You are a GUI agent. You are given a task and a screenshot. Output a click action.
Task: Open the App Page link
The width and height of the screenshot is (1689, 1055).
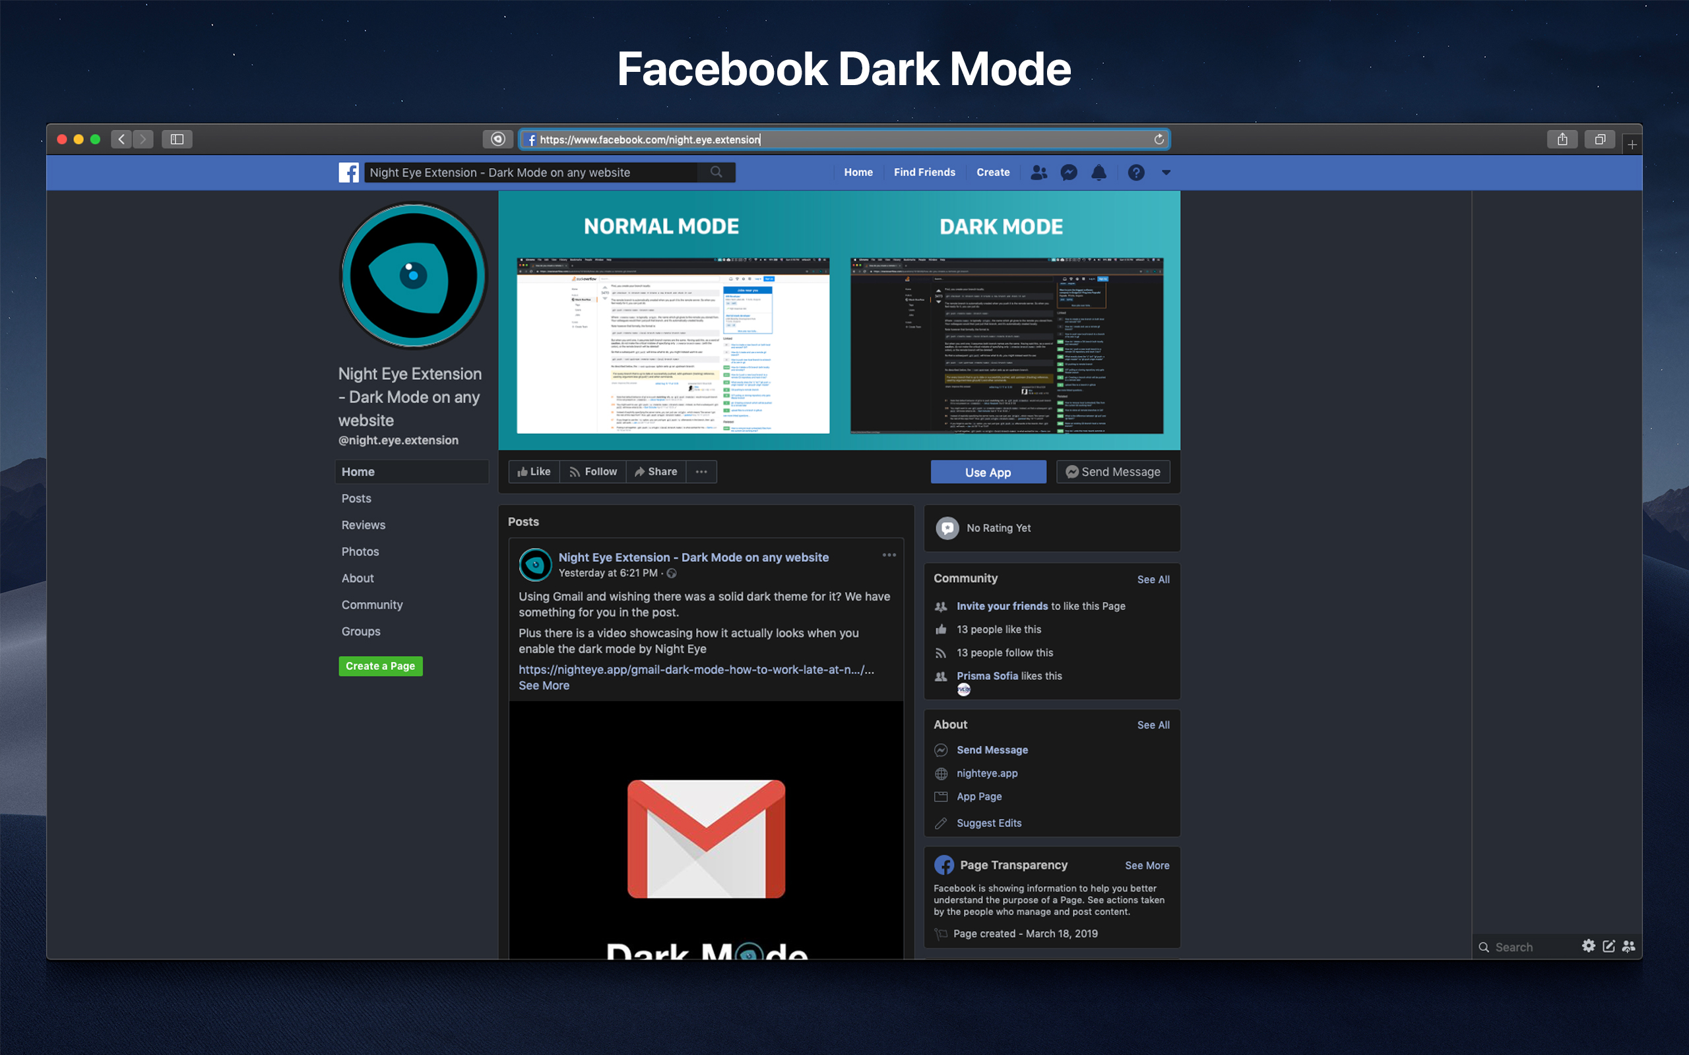click(979, 796)
